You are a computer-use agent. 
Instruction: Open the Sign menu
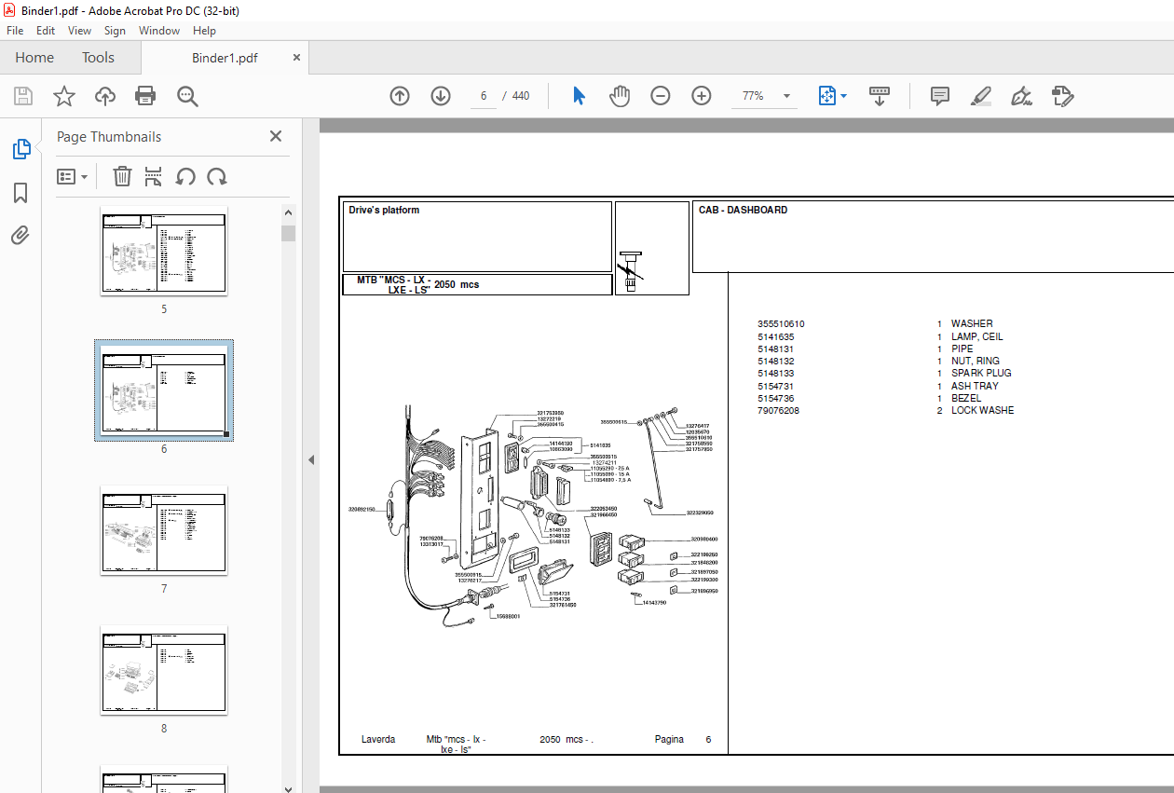click(115, 31)
